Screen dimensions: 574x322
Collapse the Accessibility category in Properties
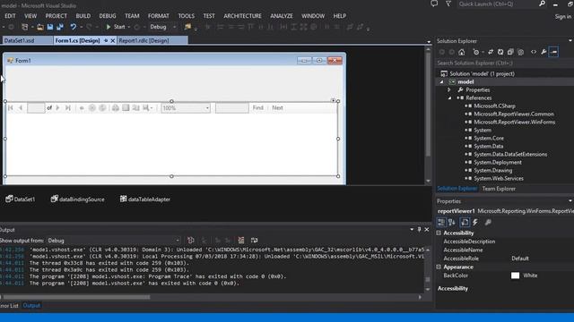(439, 233)
